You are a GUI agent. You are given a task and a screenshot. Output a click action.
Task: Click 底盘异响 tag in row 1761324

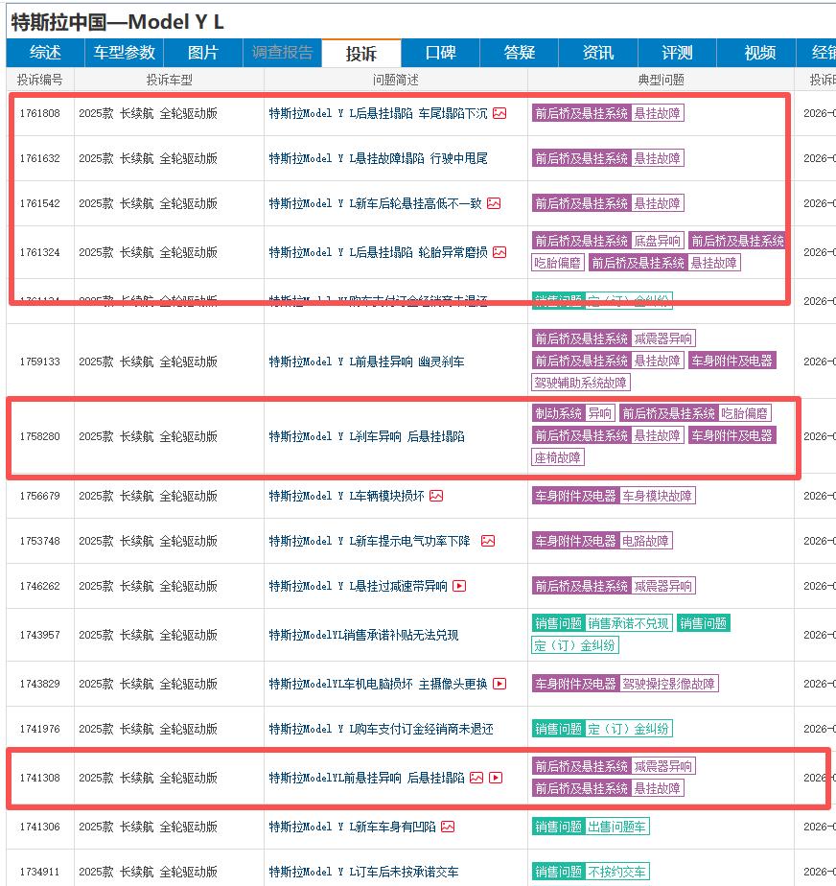tap(657, 242)
